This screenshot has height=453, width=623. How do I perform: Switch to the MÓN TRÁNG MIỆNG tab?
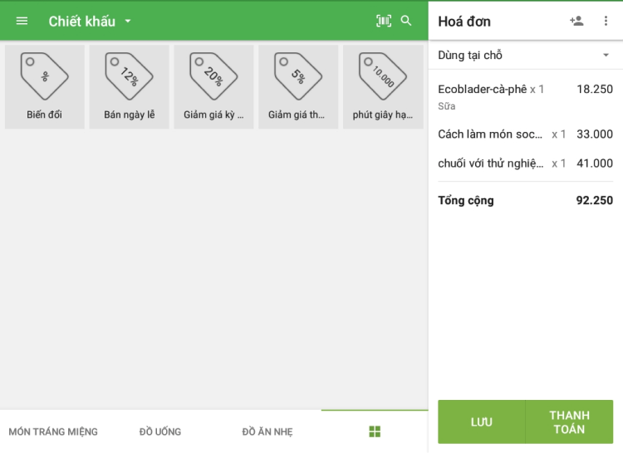(x=53, y=431)
